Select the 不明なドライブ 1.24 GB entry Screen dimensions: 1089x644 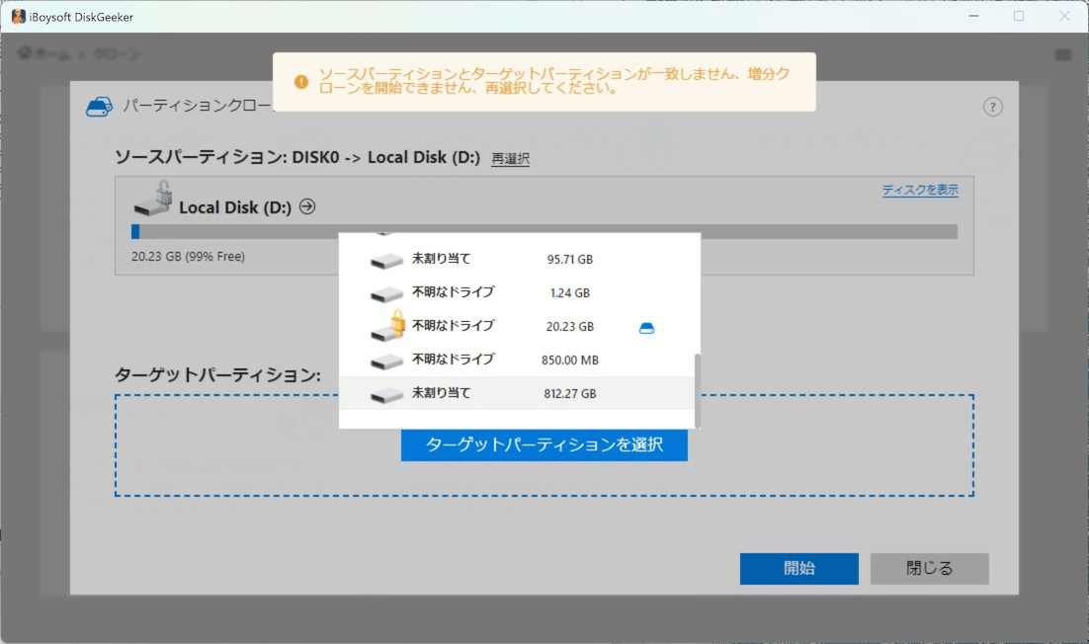(x=516, y=292)
